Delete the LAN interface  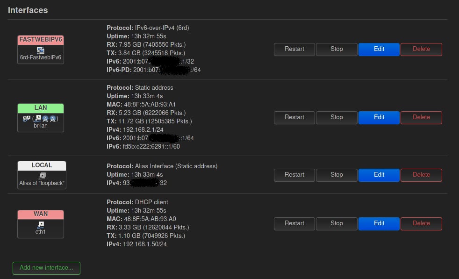[x=421, y=117]
